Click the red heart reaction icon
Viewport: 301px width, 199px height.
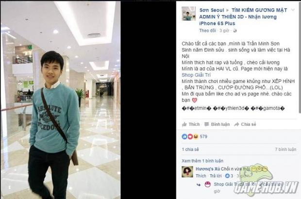[x=190, y=137]
